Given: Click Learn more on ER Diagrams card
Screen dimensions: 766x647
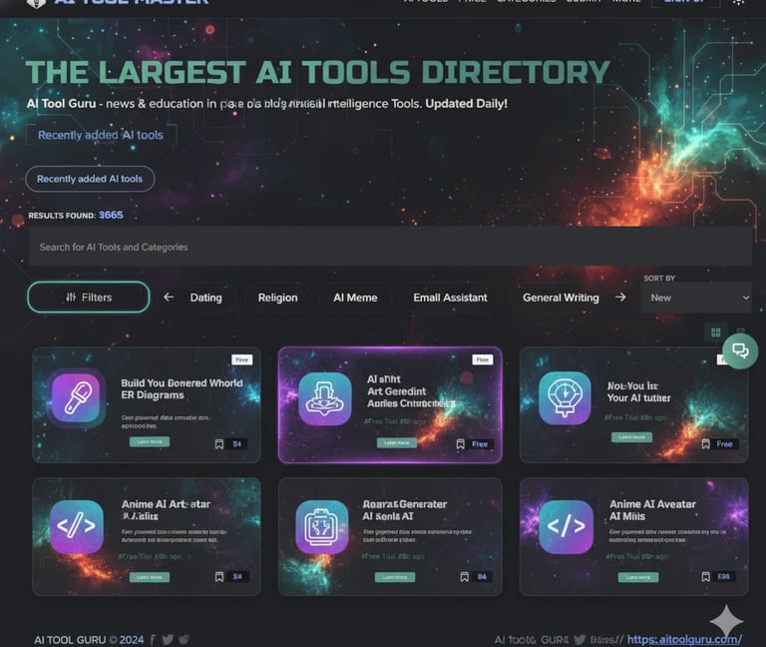Looking at the screenshot, I should (150, 441).
